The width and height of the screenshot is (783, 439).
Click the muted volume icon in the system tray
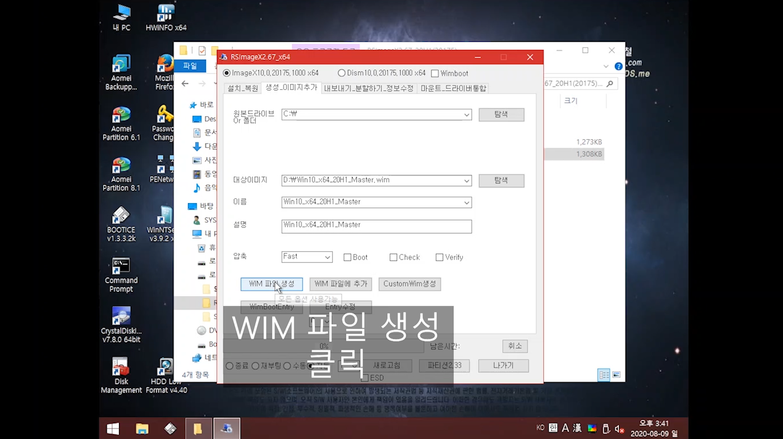click(620, 429)
